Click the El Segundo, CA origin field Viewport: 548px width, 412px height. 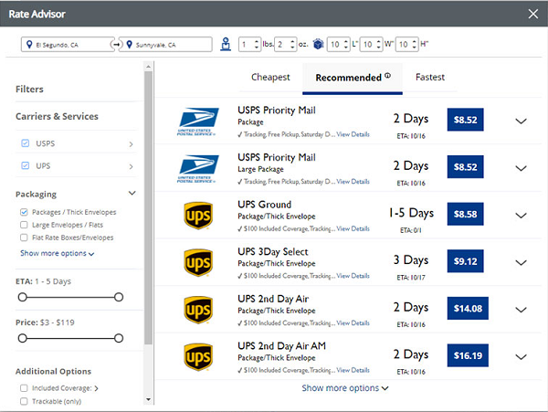pyautogui.click(x=68, y=45)
